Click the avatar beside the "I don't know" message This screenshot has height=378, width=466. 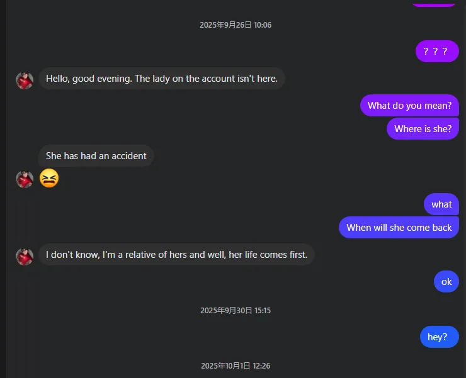[25, 256]
